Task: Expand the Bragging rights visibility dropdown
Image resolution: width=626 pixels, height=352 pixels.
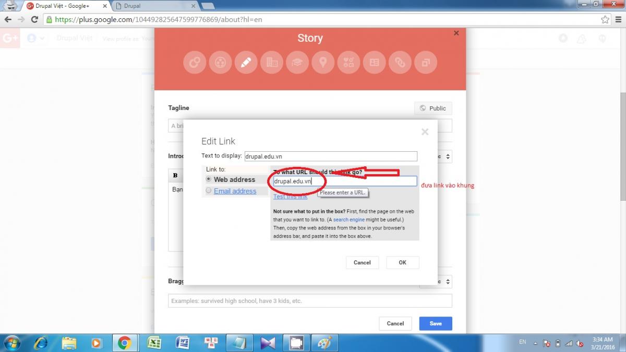Action: coord(448,282)
